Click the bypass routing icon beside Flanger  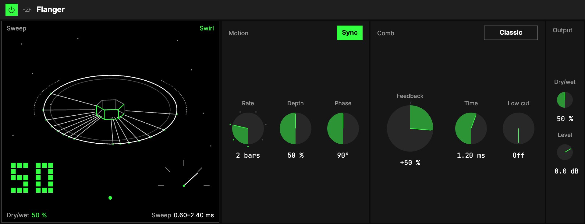pos(27,10)
